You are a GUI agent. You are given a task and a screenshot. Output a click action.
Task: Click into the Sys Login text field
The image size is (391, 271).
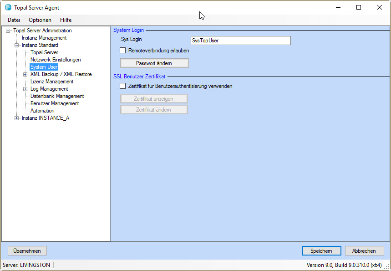(240, 41)
